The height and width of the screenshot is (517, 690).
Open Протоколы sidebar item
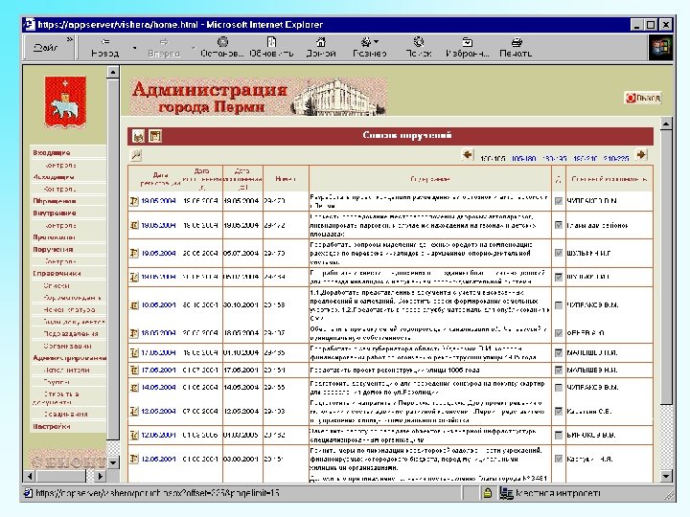click(54, 237)
